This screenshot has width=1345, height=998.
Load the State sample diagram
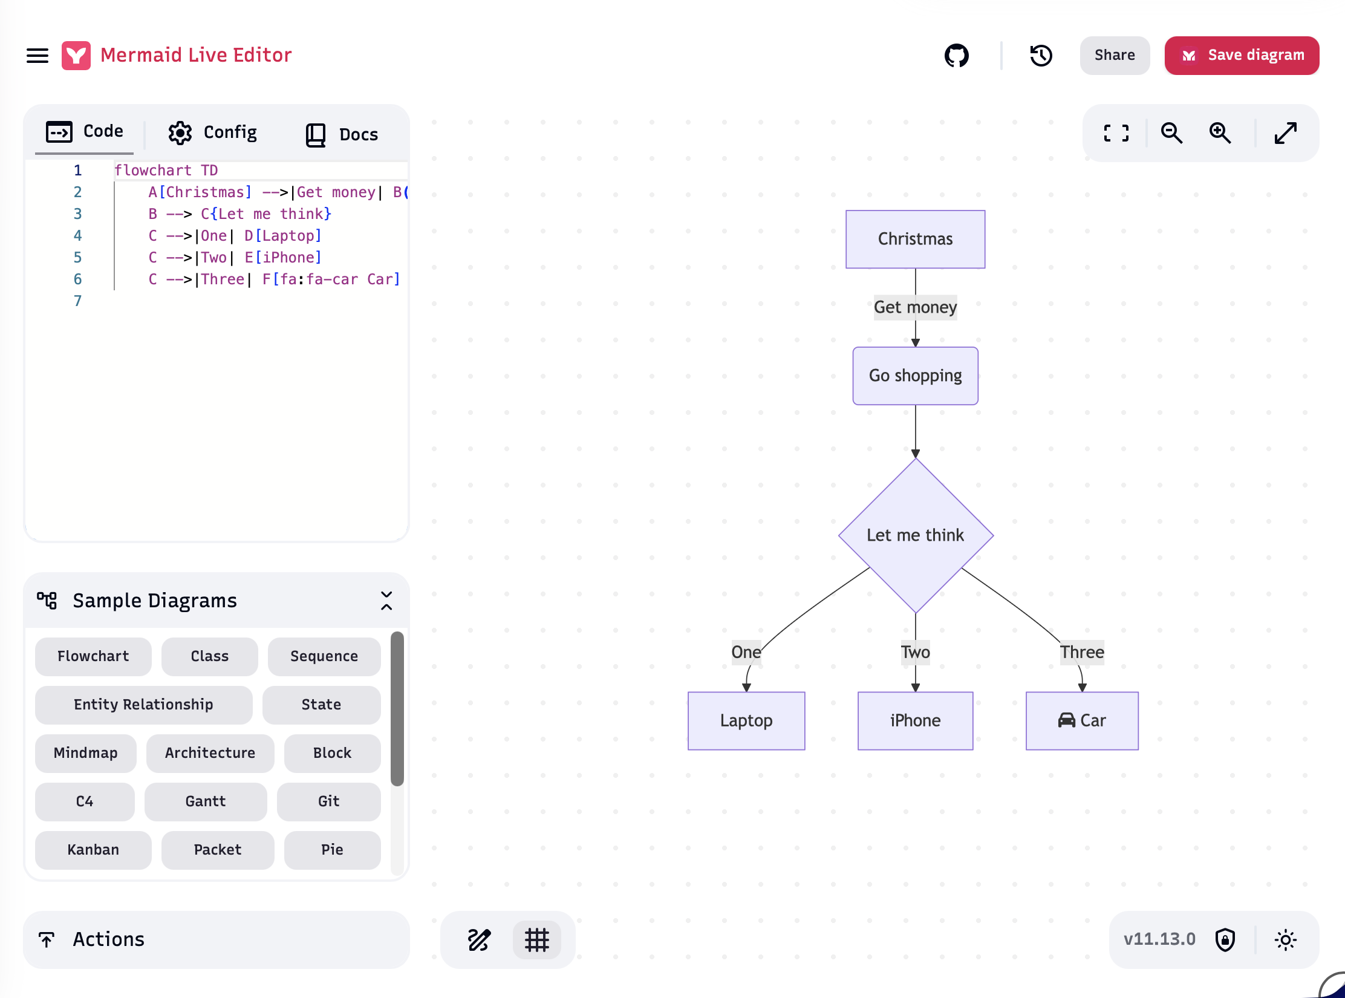pos(321,705)
